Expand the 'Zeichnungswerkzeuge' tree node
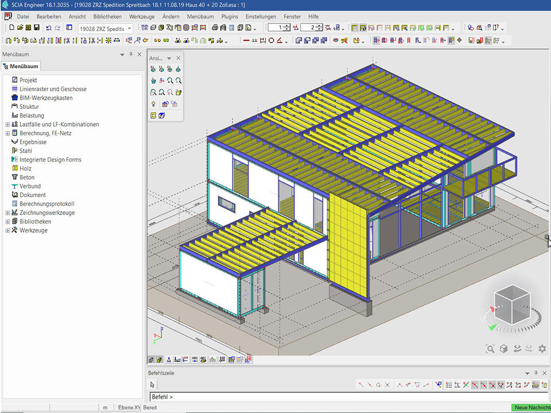Image resolution: width=551 pixels, height=413 pixels. (7, 213)
